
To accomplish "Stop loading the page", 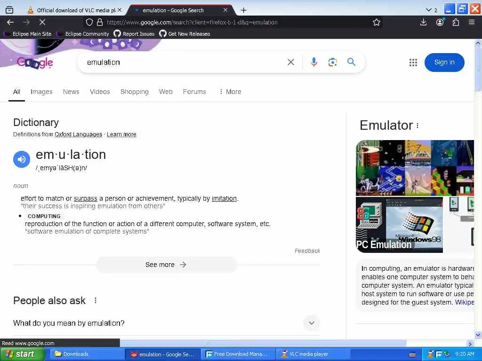I will pos(42,22).
